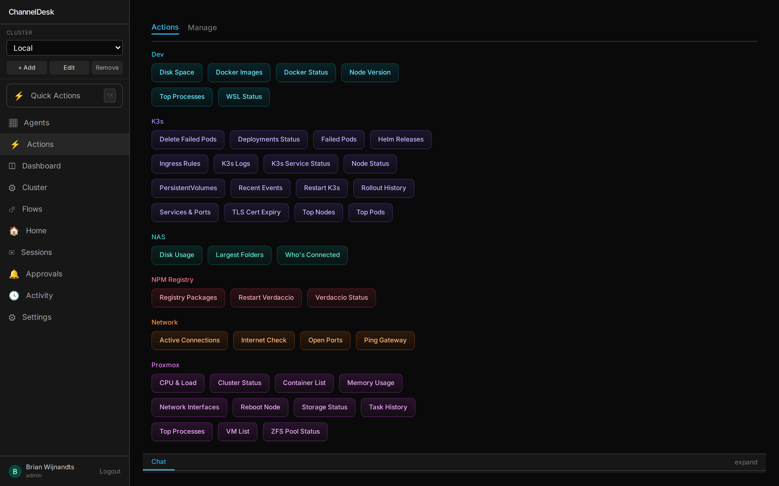Click the Quick Actions lightning icon
The height and width of the screenshot is (486, 779).
pyautogui.click(x=19, y=96)
